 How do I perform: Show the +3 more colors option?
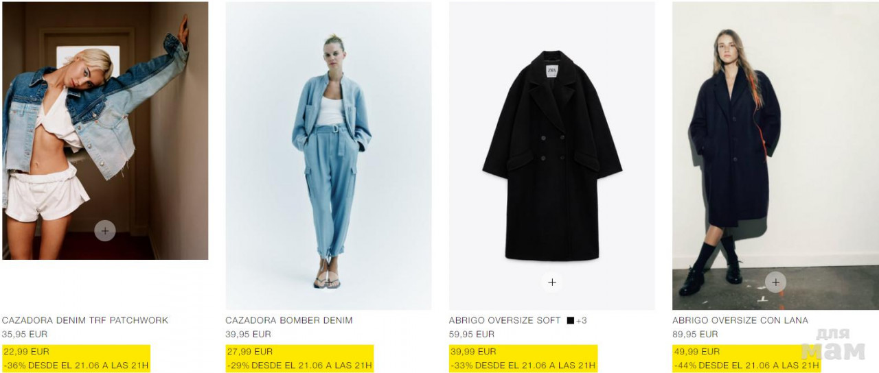(582, 320)
